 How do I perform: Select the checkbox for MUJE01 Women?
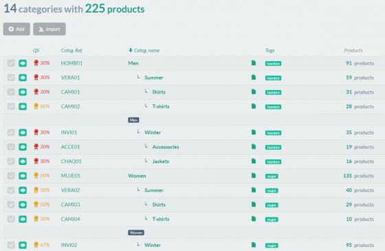coord(11,175)
